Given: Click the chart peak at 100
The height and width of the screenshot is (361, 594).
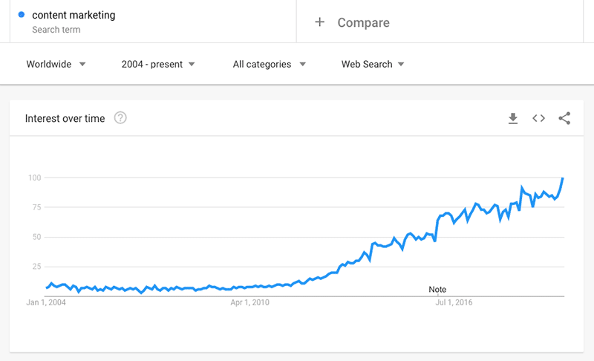Looking at the screenshot, I should 563,178.
